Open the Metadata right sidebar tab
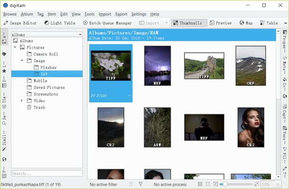 [x=285, y=64]
